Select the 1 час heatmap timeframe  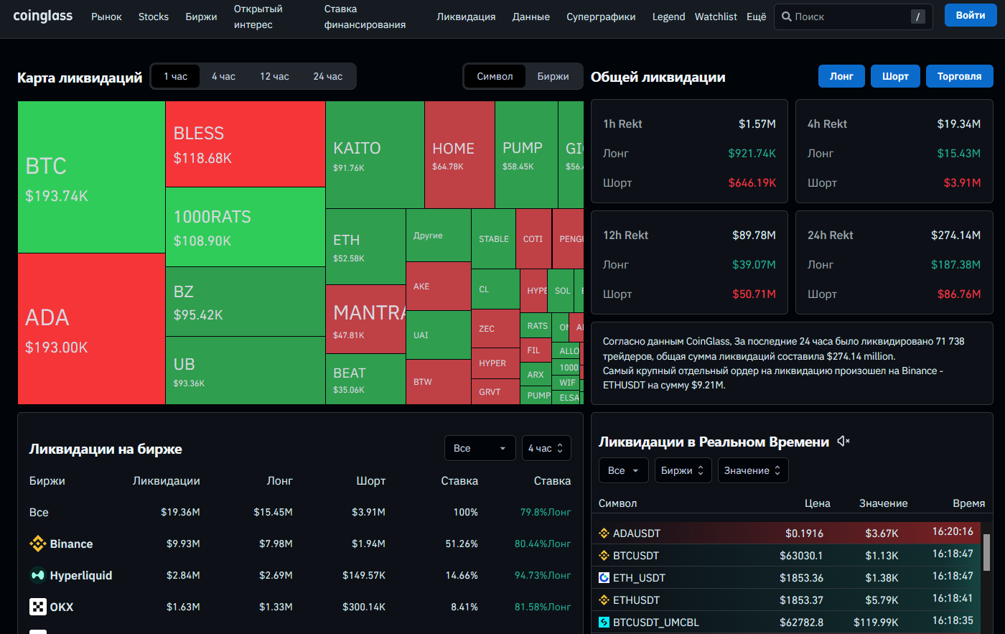[176, 76]
